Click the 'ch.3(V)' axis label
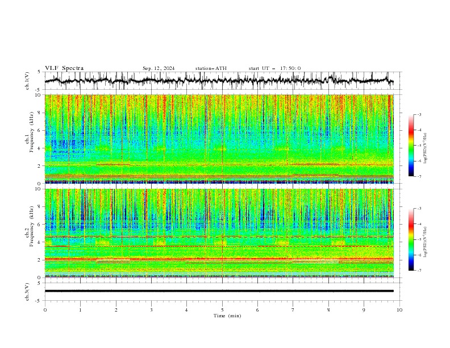This screenshot has height=348, width=450. [27, 292]
